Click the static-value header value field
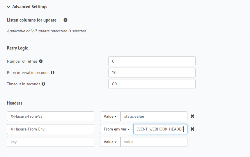The image size is (250, 157). tap(154, 116)
